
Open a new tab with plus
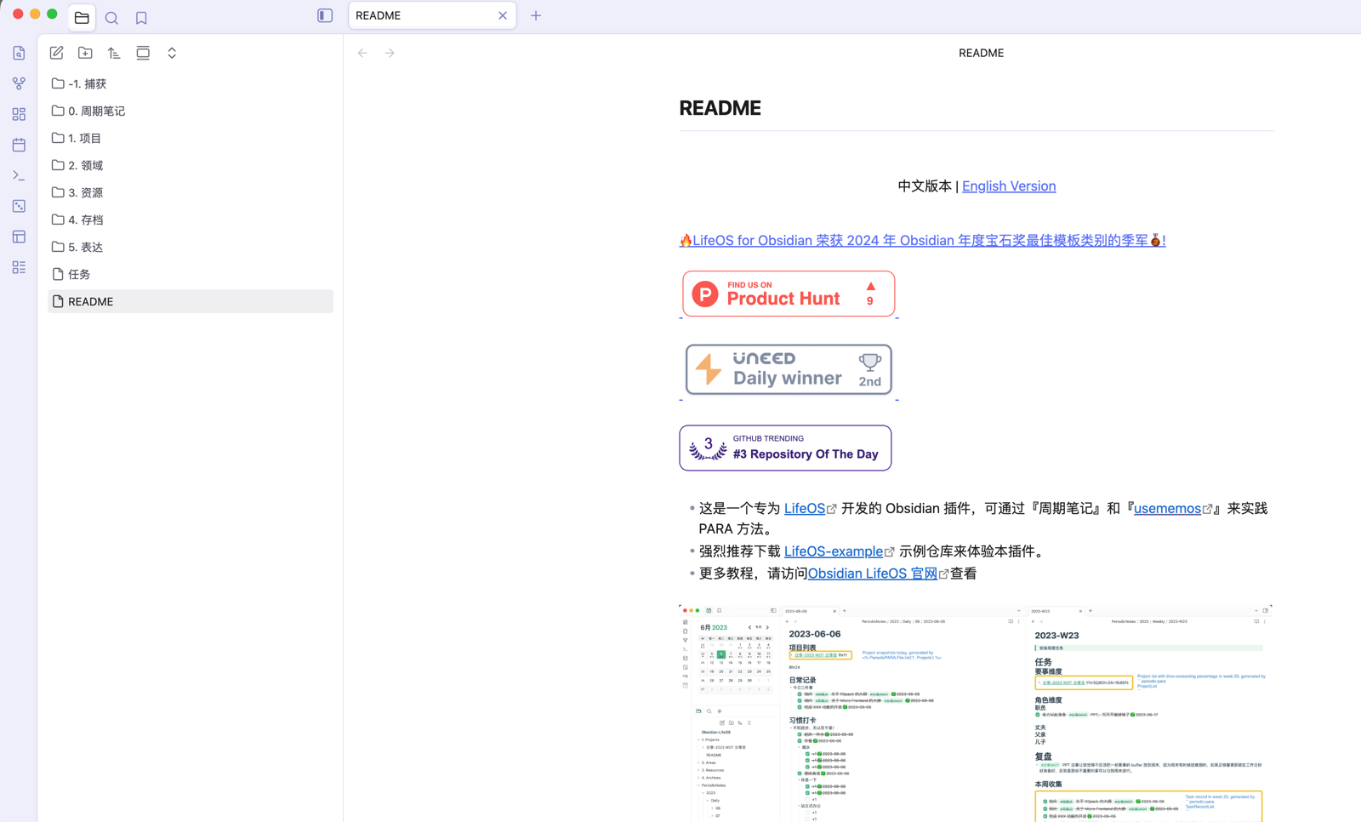(536, 15)
